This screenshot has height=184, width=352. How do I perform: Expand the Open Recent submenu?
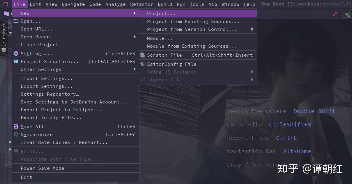pos(37,37)
